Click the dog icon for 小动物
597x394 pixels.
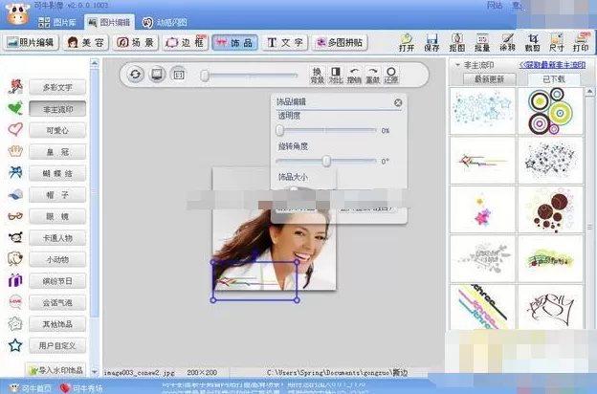15,259
